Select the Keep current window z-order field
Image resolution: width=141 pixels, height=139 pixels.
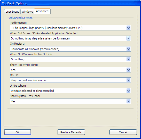(71, 80)
